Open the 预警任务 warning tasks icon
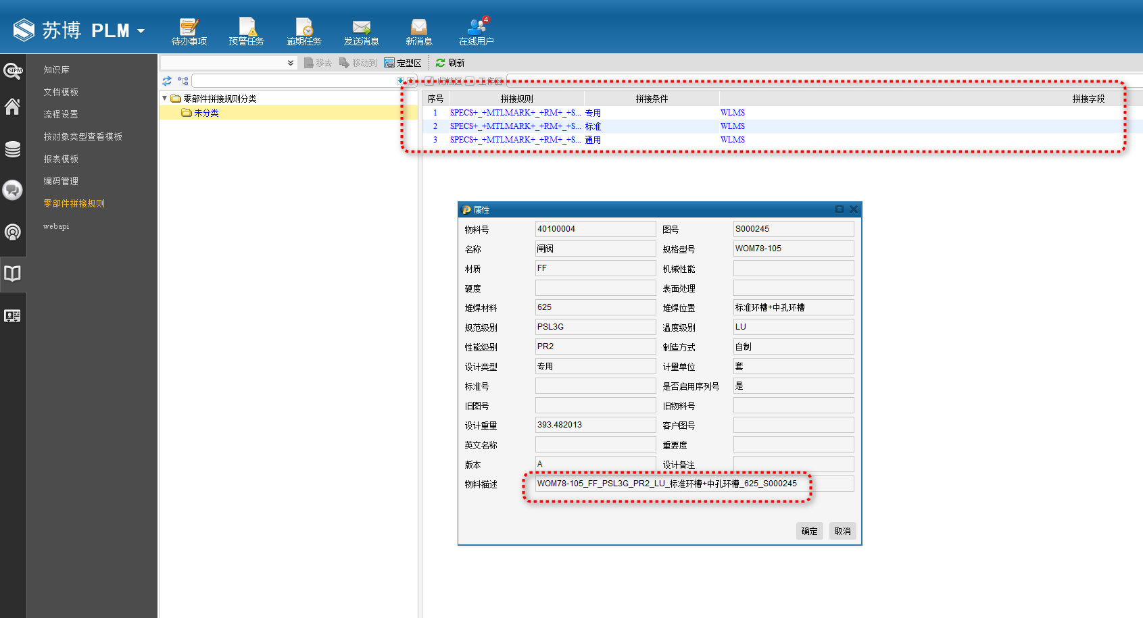The image size is (1143, 618). coord(246,32)
